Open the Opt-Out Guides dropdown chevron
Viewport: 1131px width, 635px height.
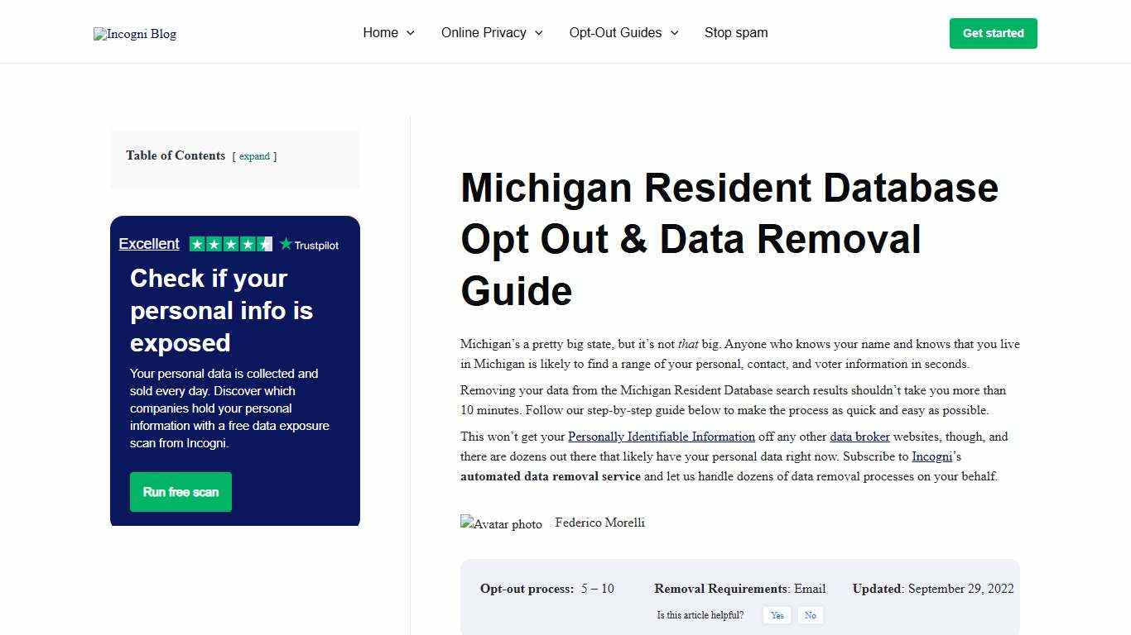676,33
